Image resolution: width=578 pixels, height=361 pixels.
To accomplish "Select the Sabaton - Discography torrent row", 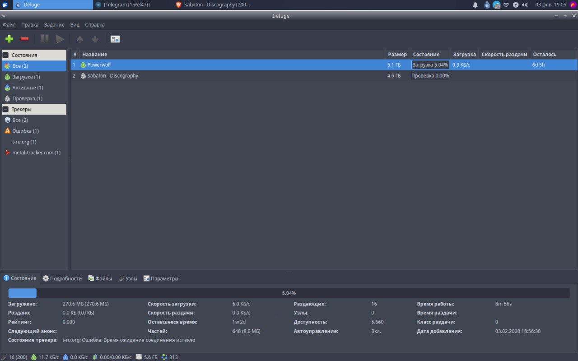I will click(324, 76).
